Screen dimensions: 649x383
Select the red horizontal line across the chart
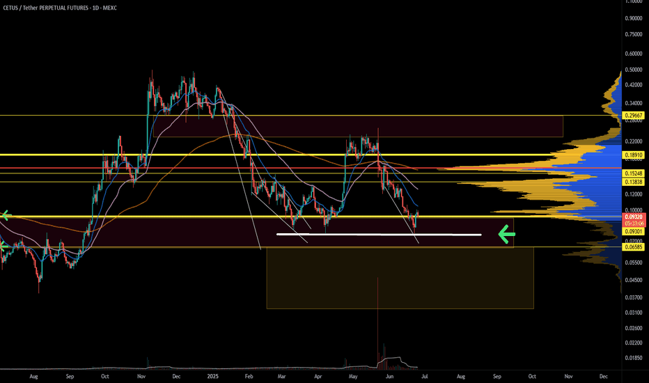pos(311,168)
